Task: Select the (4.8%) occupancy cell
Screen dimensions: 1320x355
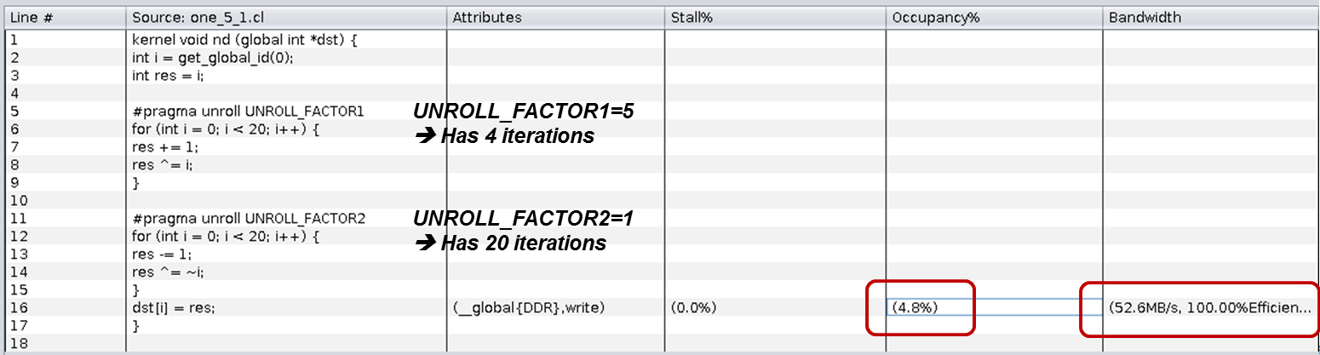Action: pyautogui.click(x=915, y=306)
